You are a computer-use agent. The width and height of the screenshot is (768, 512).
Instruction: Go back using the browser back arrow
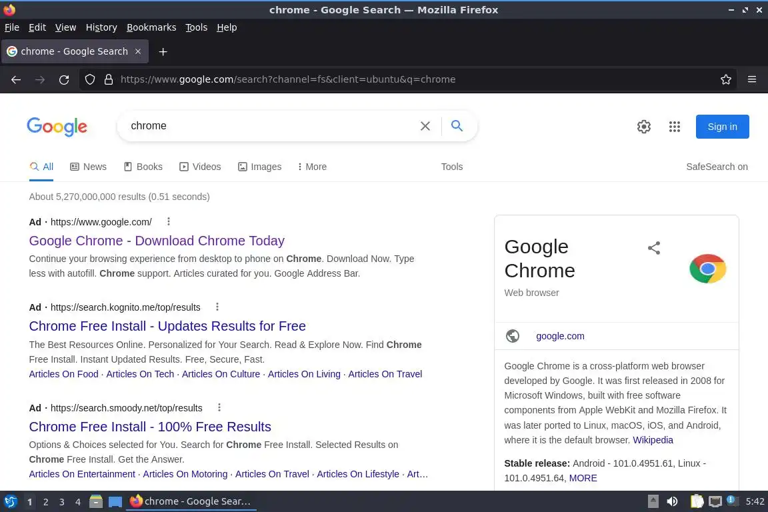click(16, 79)
